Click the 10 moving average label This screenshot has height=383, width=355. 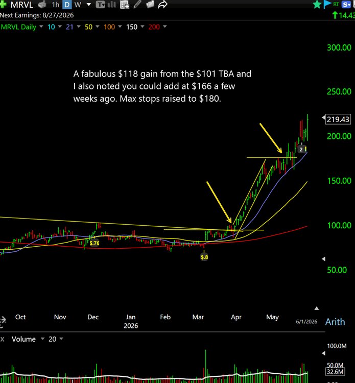51,27
